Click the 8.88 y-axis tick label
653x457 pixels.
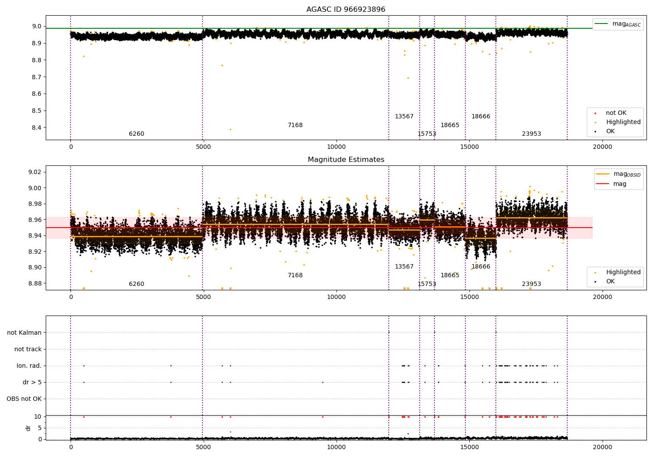(x=35, y=283)
